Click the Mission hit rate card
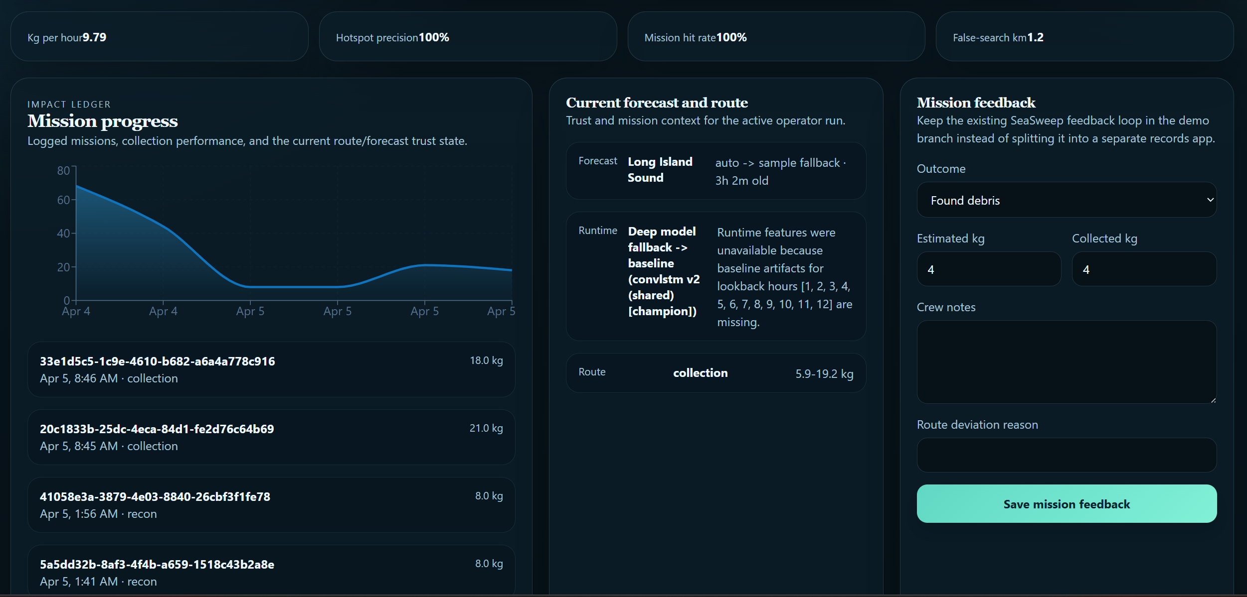 pyautogui.click(x=776, y=37)
